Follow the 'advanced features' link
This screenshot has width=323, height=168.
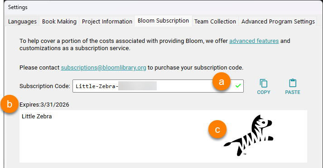click(x=254, y=41)
